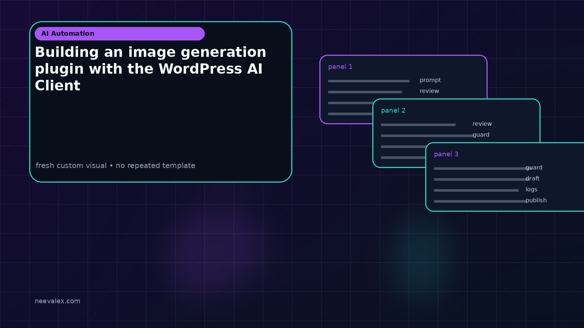
Task: Select the "review" label in panel 2
Action: point(482,124)
